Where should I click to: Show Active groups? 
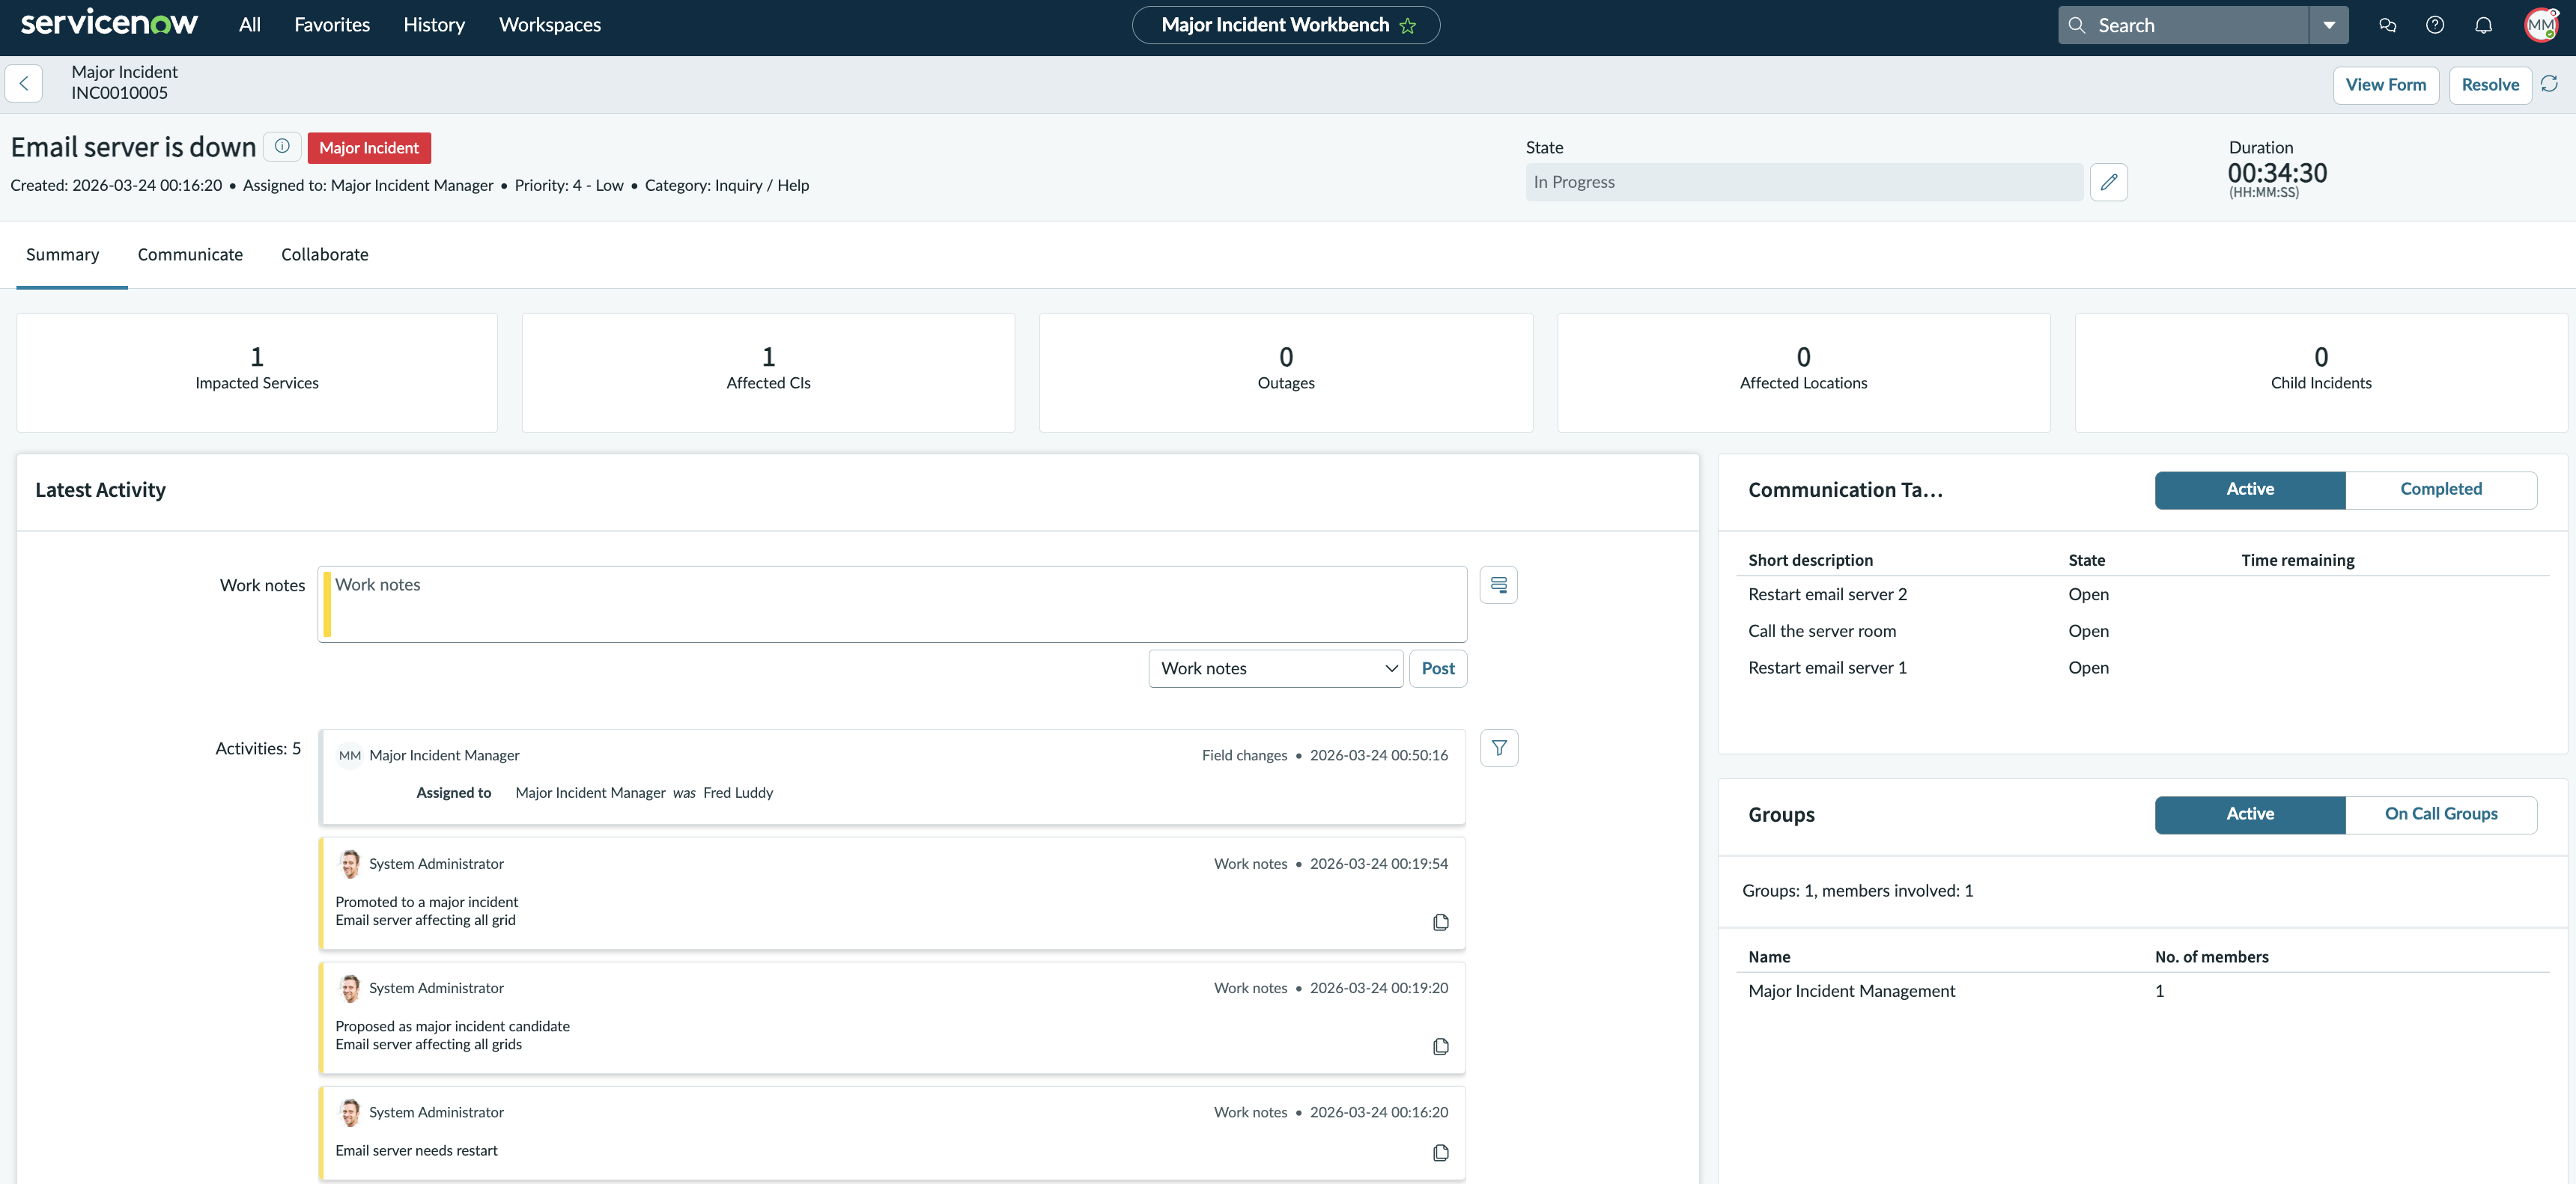(2250, 814)
